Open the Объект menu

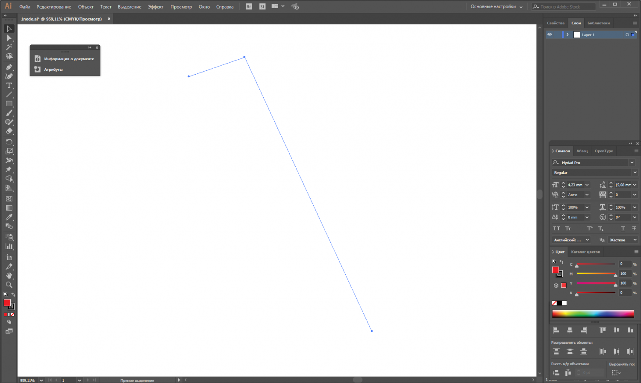pyautogui.click(x=86, y=6)
